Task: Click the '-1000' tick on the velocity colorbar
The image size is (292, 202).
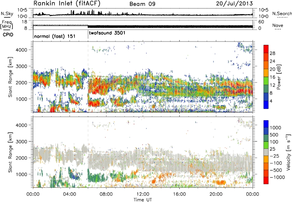Action: (277, 177)
